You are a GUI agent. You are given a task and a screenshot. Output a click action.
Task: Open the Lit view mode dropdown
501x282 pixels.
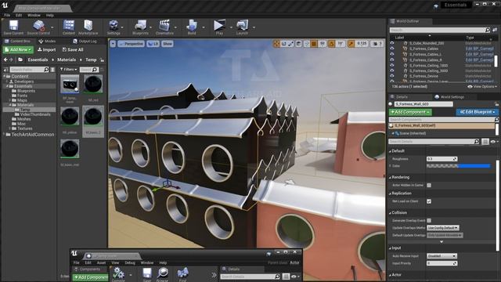[x=153, y=44]
